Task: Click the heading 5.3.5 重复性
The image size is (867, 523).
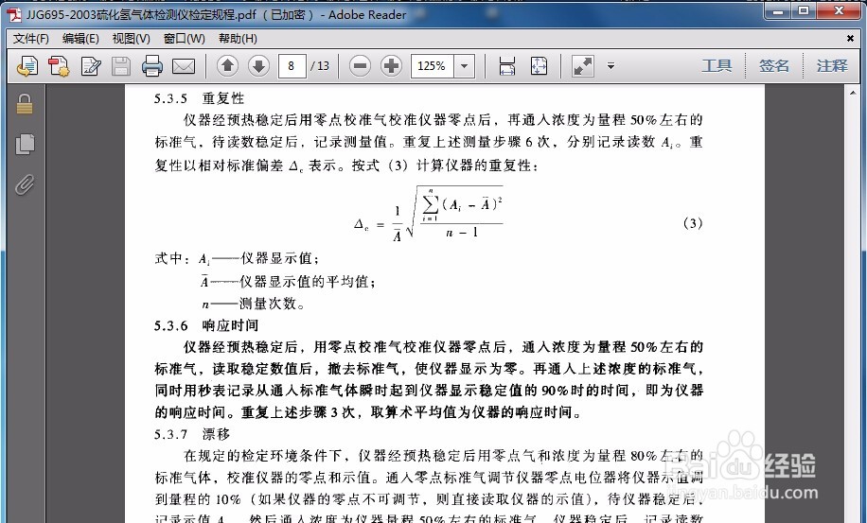Action: (199, 99)
